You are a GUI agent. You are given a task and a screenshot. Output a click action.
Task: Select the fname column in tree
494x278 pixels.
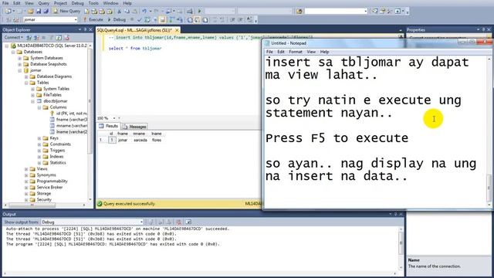tap(71, 120)
